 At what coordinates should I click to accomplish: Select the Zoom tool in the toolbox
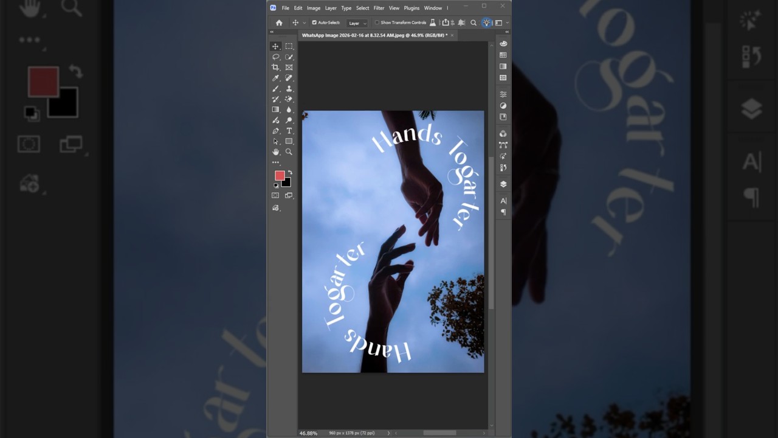[289, 152]
